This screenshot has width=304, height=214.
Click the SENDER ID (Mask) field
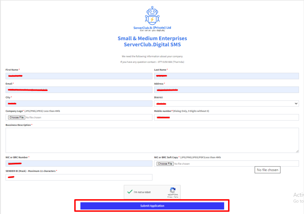pos(79,177)
